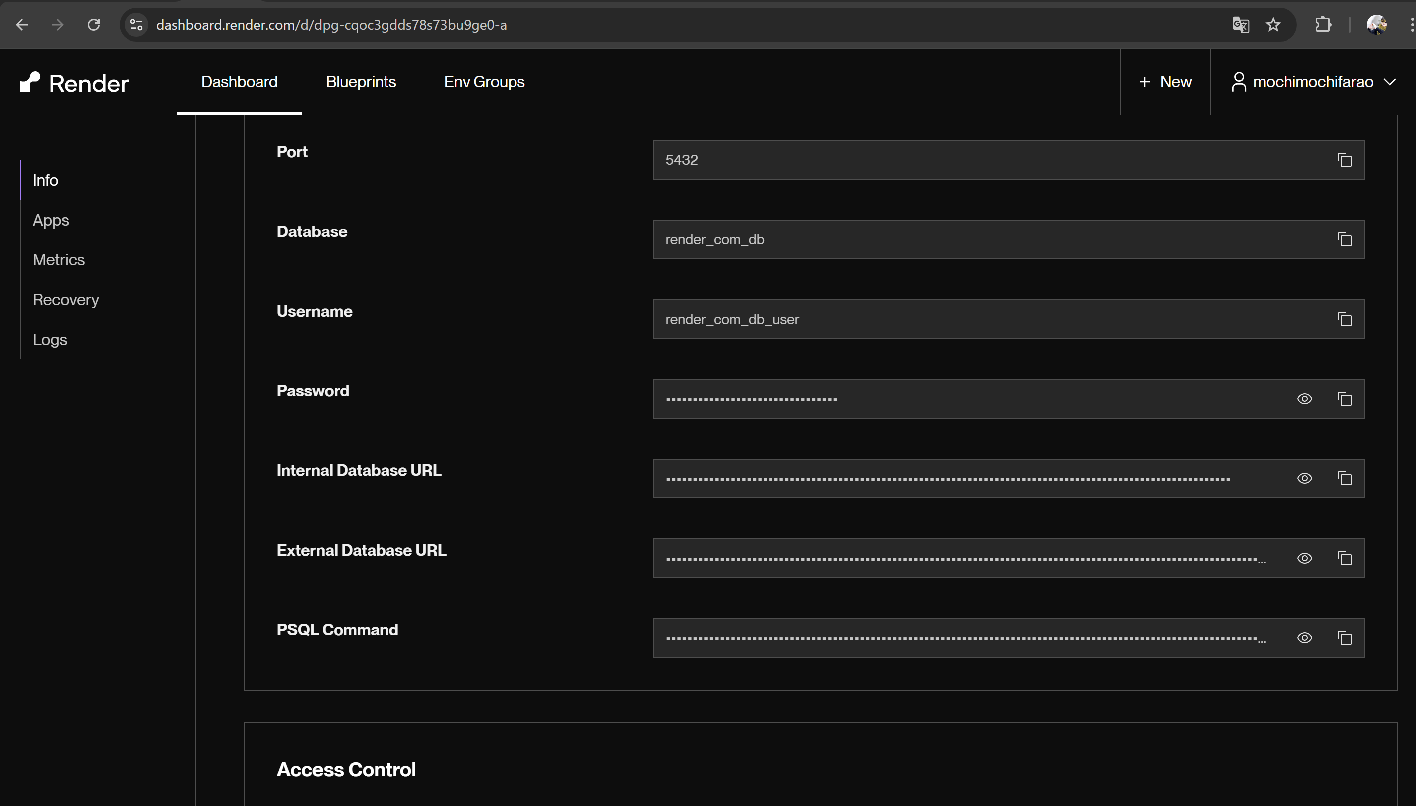Copy the PSQL Command

pyautogui.click(x=1345, y=638)
